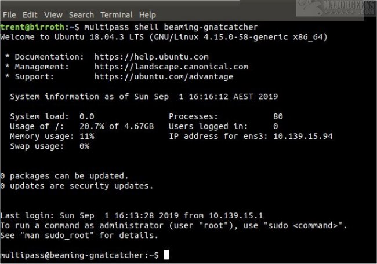Open the Edit menu
377x264 pixels.
click(x=30, y=14)
